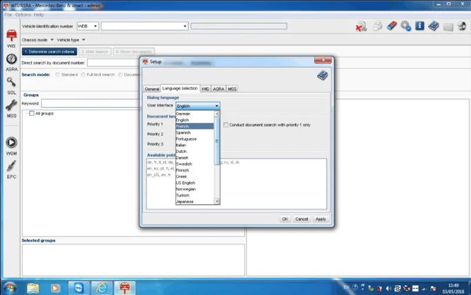The width and height of the screenshot is (471, 295).
Task: Click the volume speaker tray icon
Action: [x=389, y=289]
